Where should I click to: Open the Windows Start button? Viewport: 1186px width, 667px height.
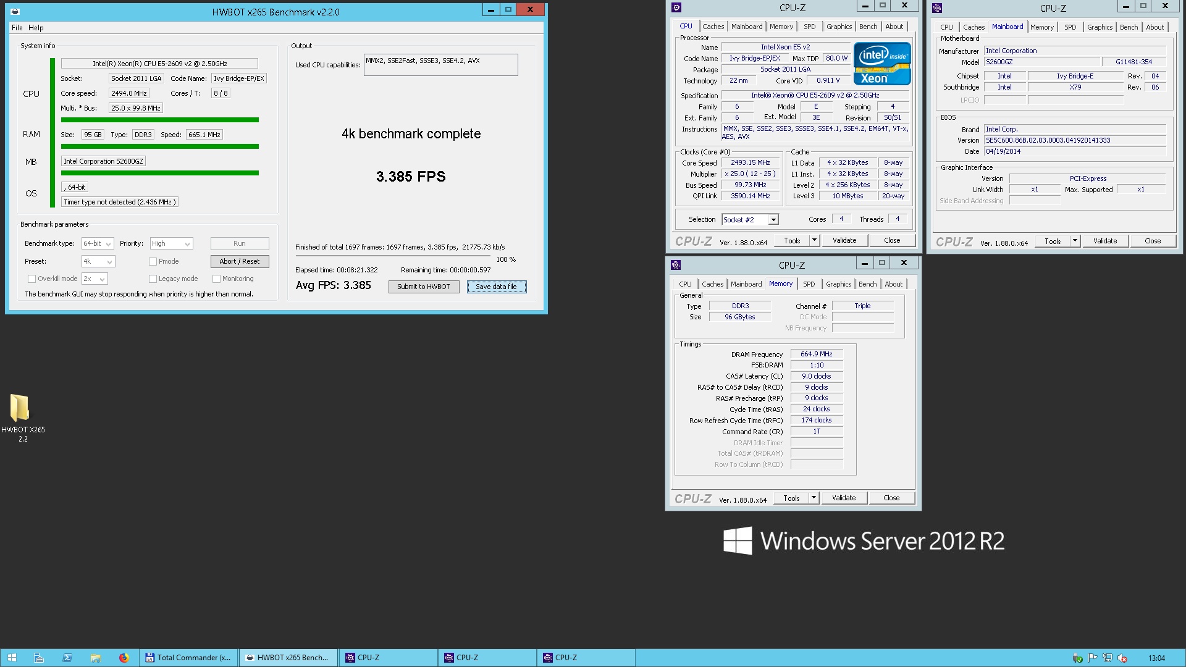coord(12,658)
